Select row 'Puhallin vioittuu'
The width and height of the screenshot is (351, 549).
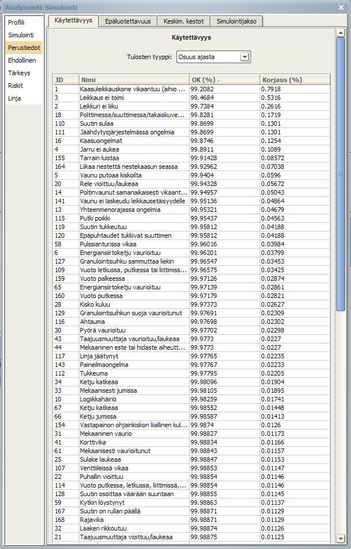[192, 477]
